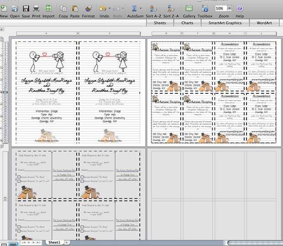Image resolution: width=283 pixels, height=246 pixels.
Task: Open the Toolbox icon
Action: pos(205,9)
